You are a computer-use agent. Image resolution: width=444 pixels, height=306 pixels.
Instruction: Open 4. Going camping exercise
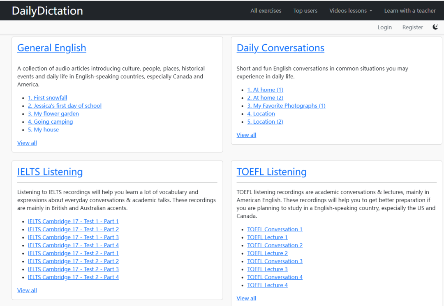point(50,122)
